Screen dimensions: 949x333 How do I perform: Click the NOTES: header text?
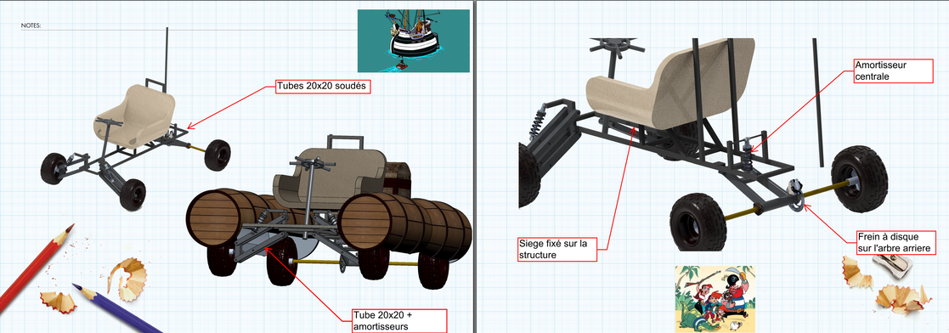click(x=31, y=26)
